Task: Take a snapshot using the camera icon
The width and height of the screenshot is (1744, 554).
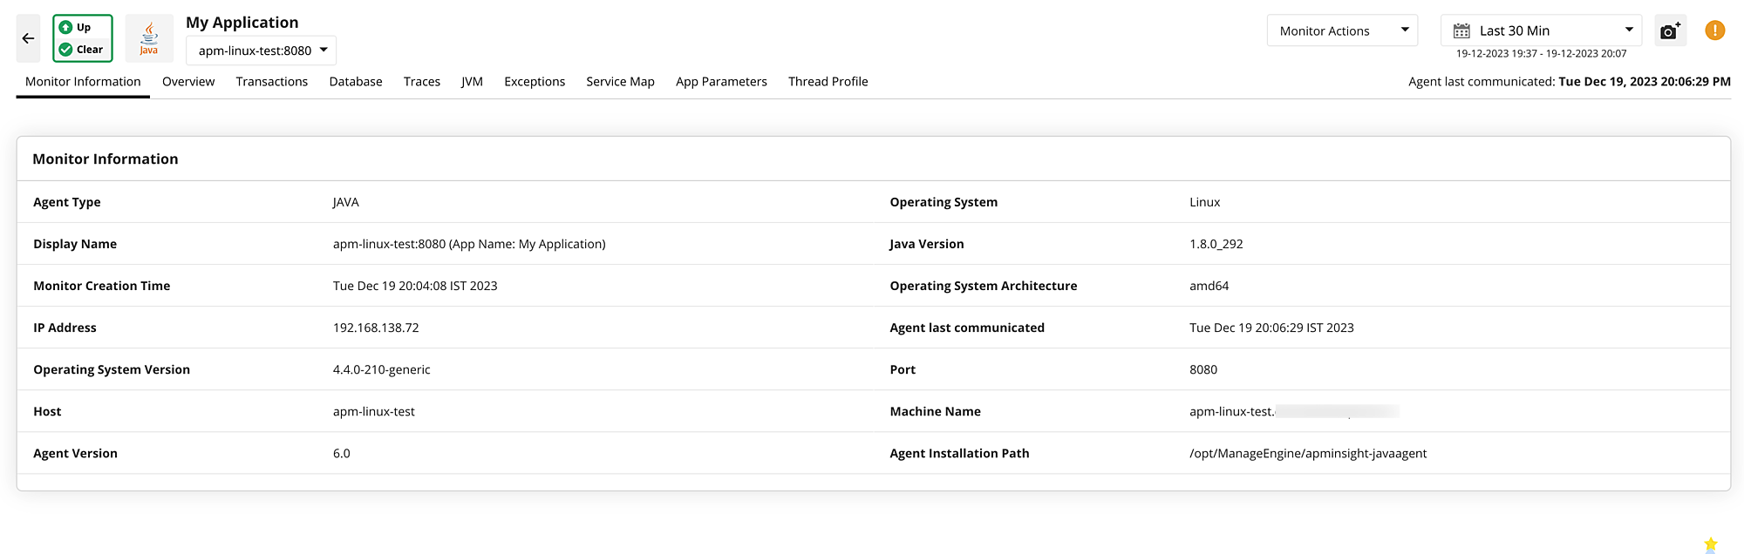Action: 1669,31
